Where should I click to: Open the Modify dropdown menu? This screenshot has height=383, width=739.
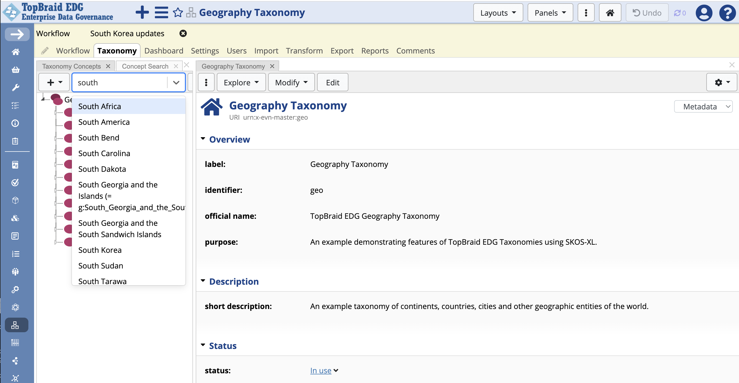point(291,82)
